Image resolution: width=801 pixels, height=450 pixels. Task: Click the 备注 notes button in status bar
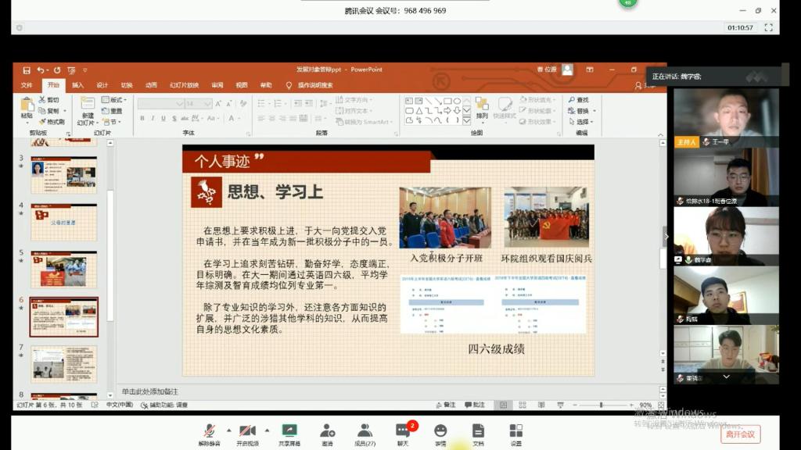(445, 405)
